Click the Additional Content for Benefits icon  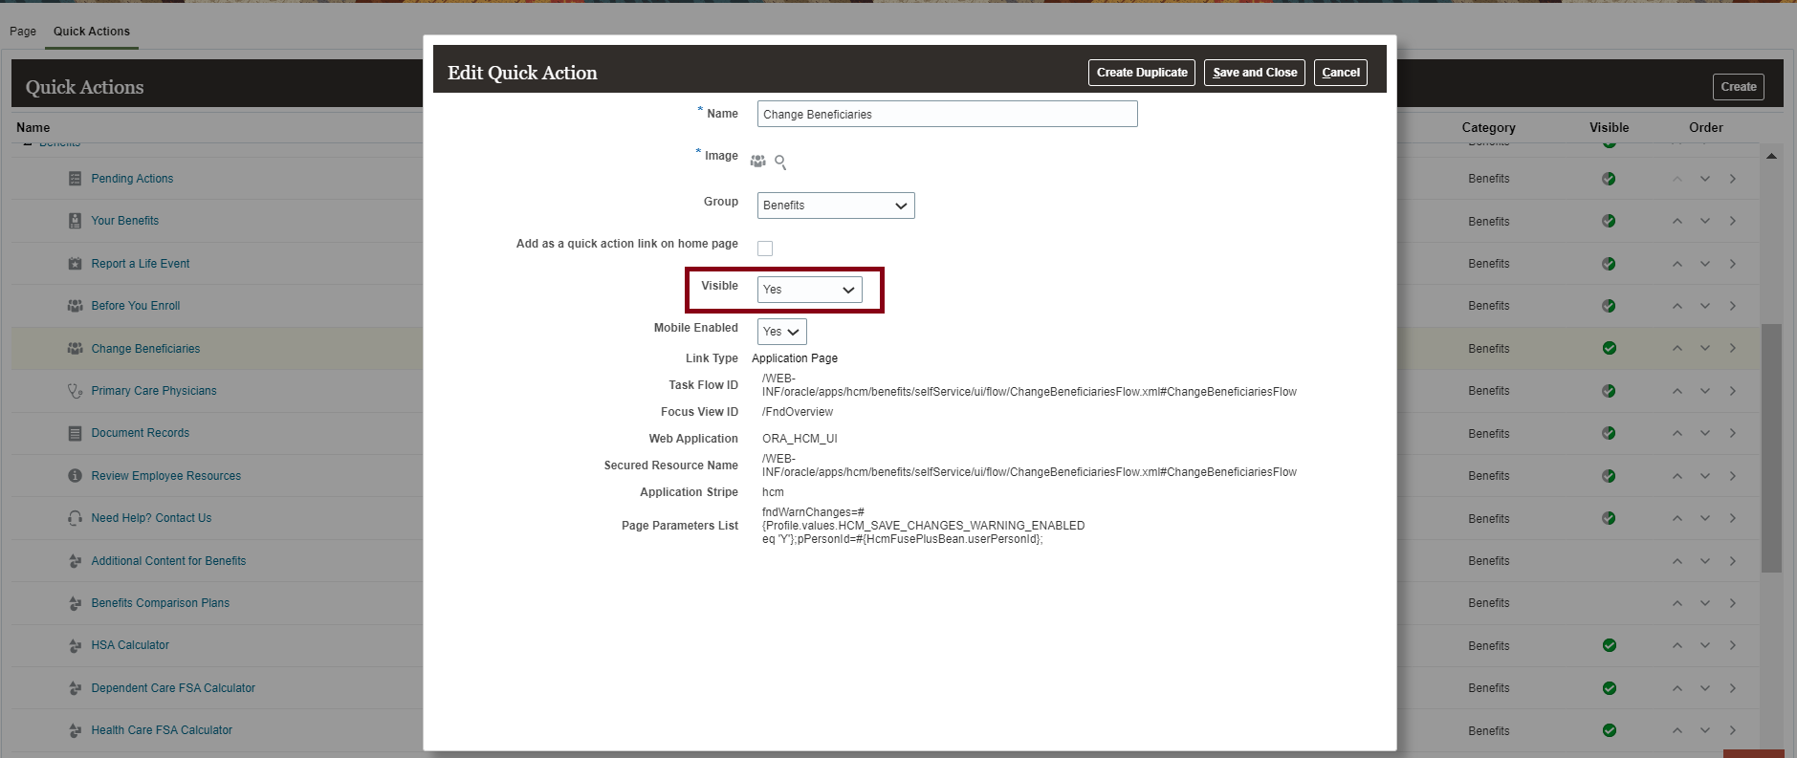[x=75, y=561]
